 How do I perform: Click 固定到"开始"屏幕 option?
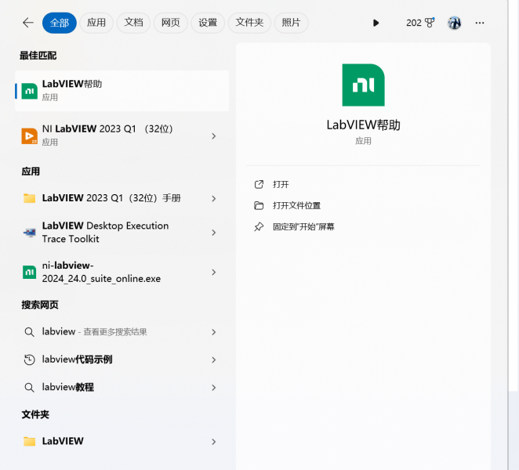tap(303, 226)
